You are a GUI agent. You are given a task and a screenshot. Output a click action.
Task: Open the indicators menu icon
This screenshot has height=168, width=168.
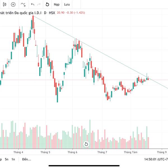[23, 4]
